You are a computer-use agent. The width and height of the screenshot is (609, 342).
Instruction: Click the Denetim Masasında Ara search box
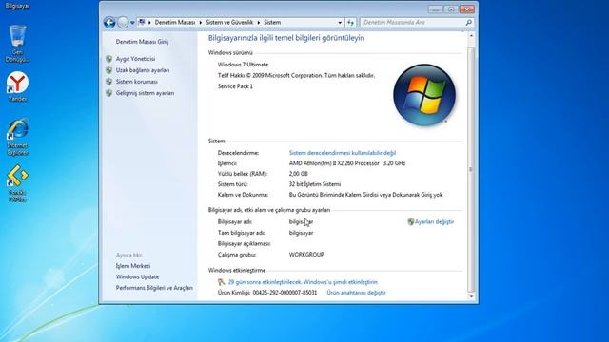pos(412,23)
